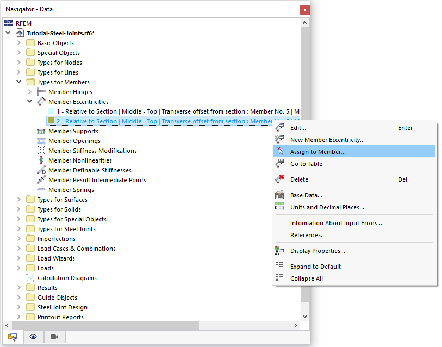
Task: Collapse the Member Eccentricities node
Action: [30, 101]
